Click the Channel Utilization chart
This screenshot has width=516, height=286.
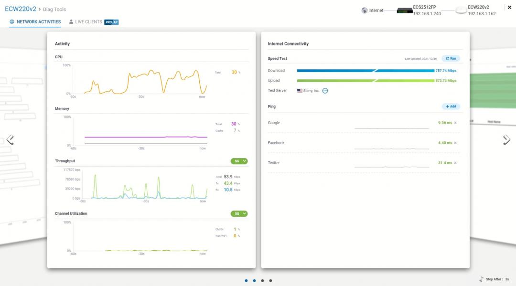point(140,238)
